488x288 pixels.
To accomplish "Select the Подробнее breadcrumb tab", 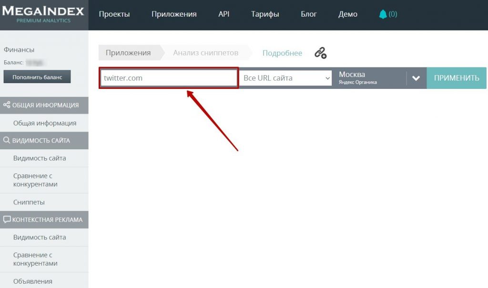I will [282, 53].
